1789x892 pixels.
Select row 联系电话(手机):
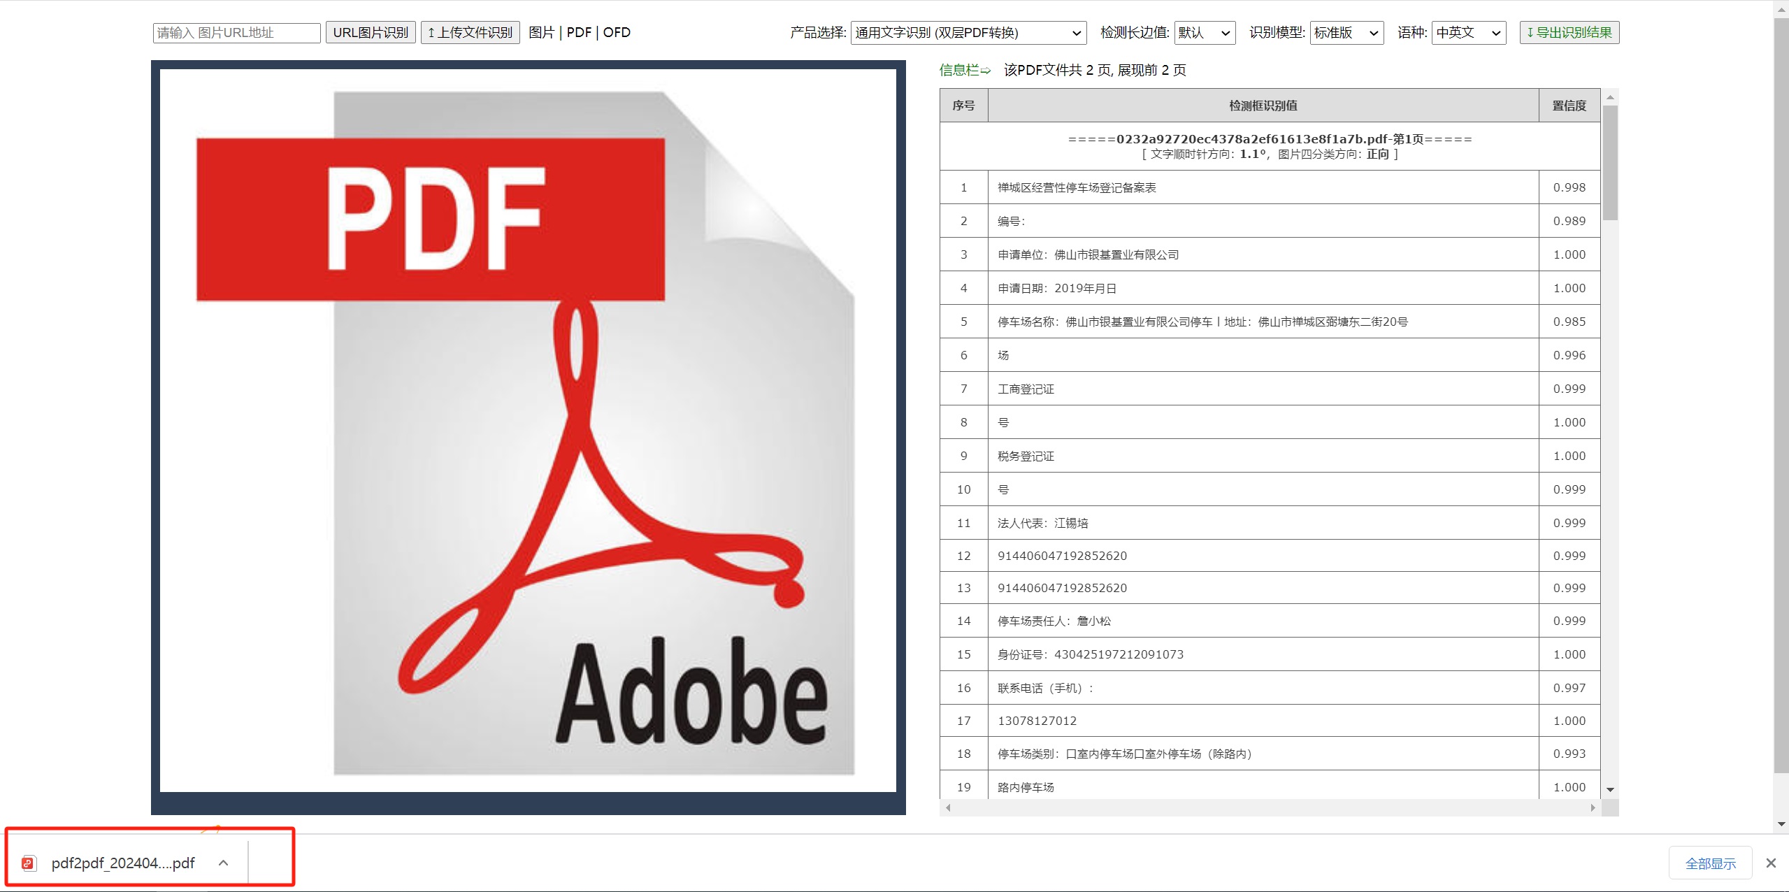[x=1270, y=688]
